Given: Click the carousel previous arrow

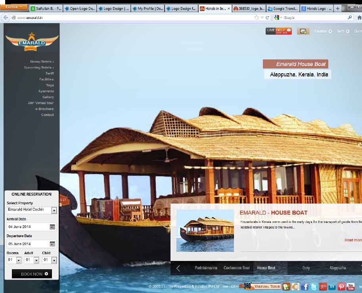Looking at the screenshot, I should pos(178,268).
